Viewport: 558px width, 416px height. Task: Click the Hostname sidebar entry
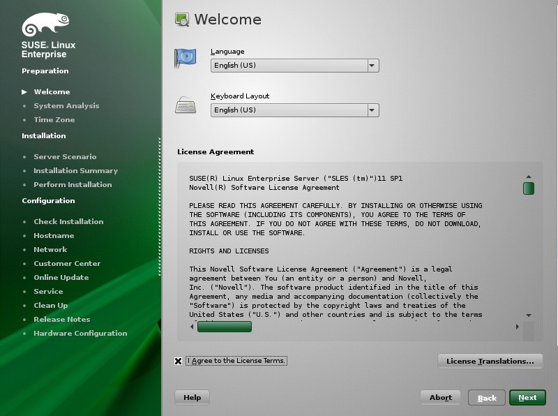pyautogui.click(x=54, y=235)
